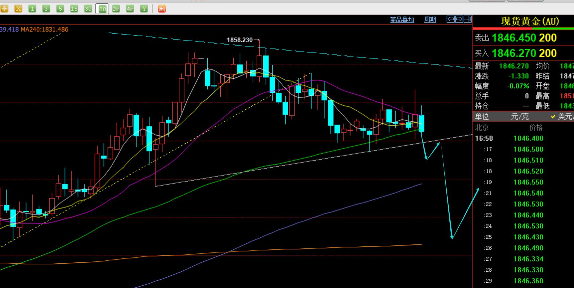Select the 涨跌 -1.330 value
This screenshot has width=574, height=288.
pyautogui.click(x=518, y=76)
